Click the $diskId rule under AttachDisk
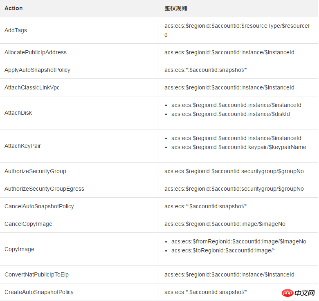 (231, 114)
